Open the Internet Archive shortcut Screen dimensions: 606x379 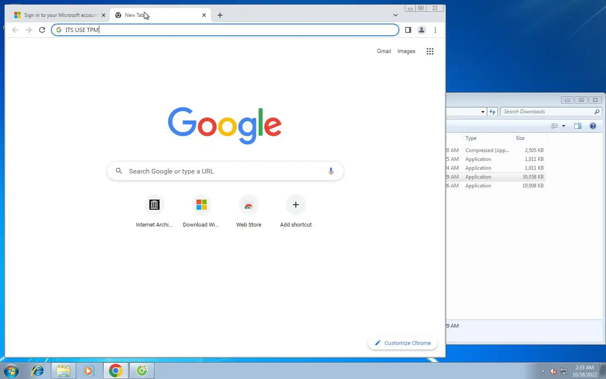tap(154, 212)
